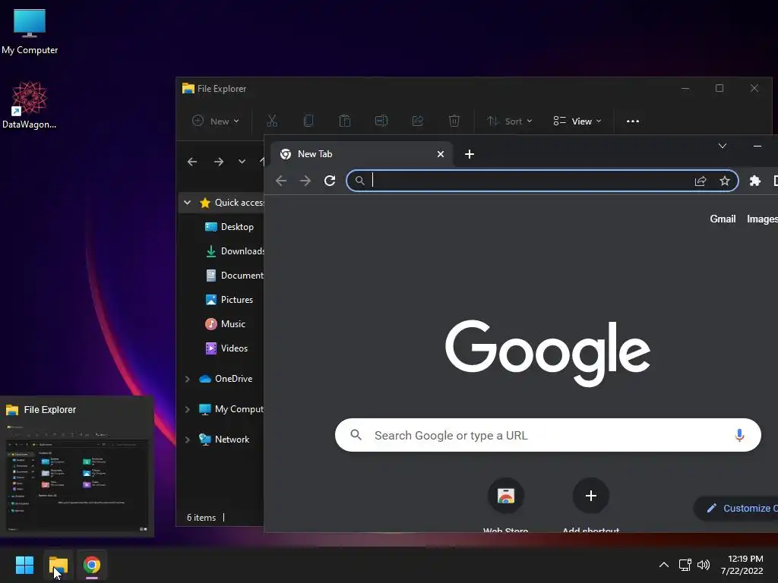The height and width of the screenshot is (583, 778).
Task: Open the Windows Start menu
Action: point(24,565)
